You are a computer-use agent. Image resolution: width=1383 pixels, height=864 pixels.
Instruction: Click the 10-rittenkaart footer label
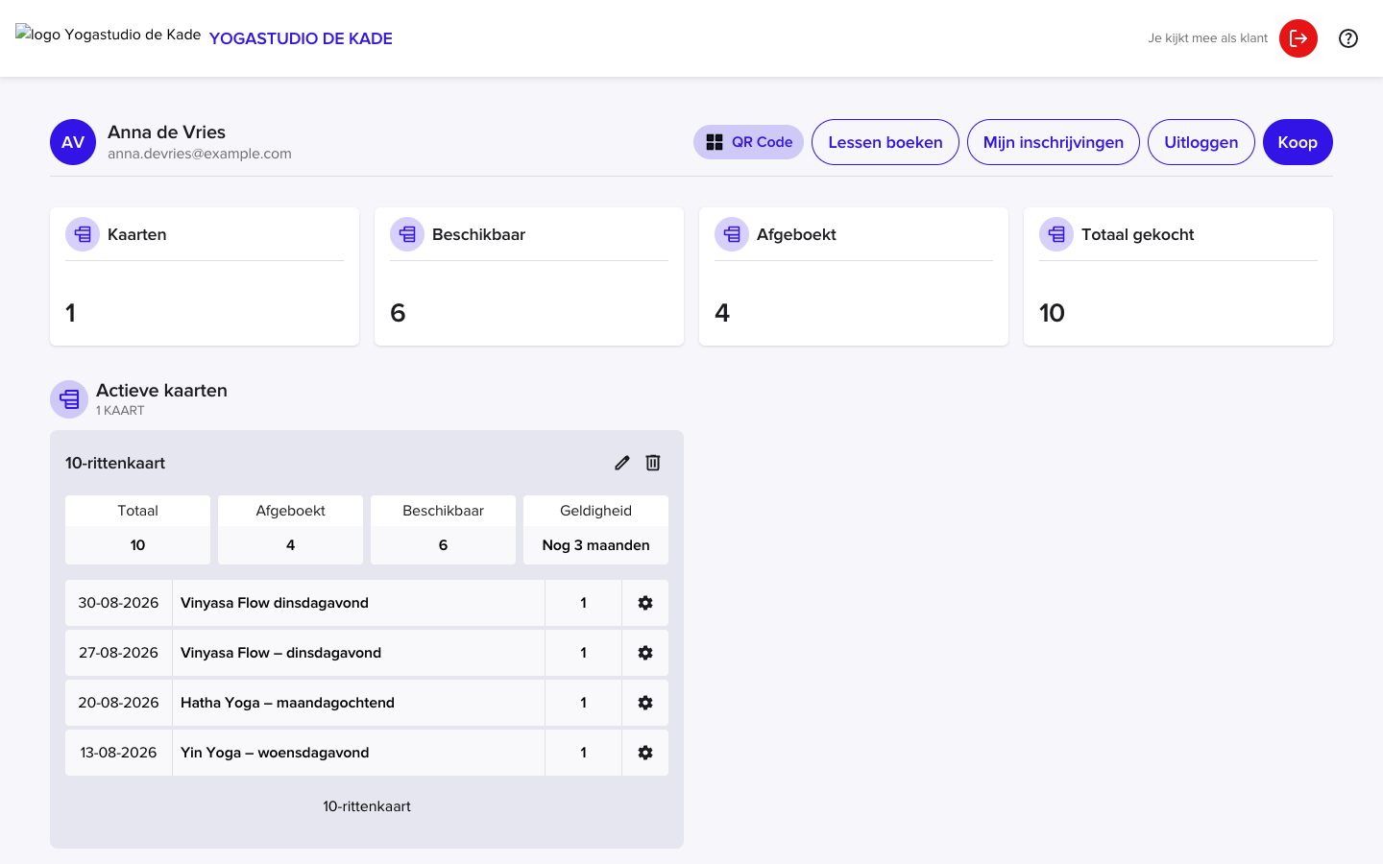(x=367, y=806)
